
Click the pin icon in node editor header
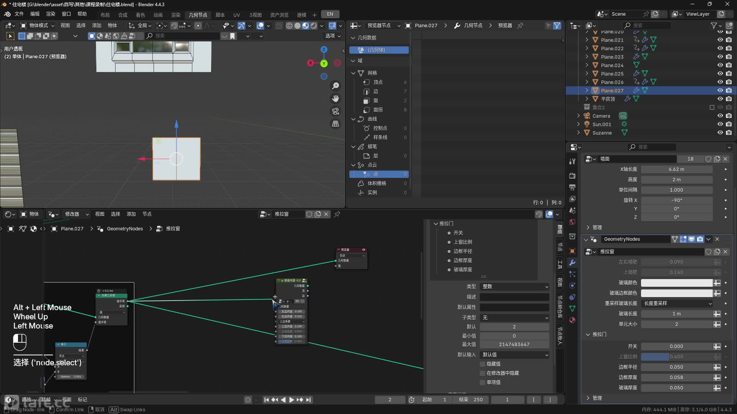coord(337,214)
